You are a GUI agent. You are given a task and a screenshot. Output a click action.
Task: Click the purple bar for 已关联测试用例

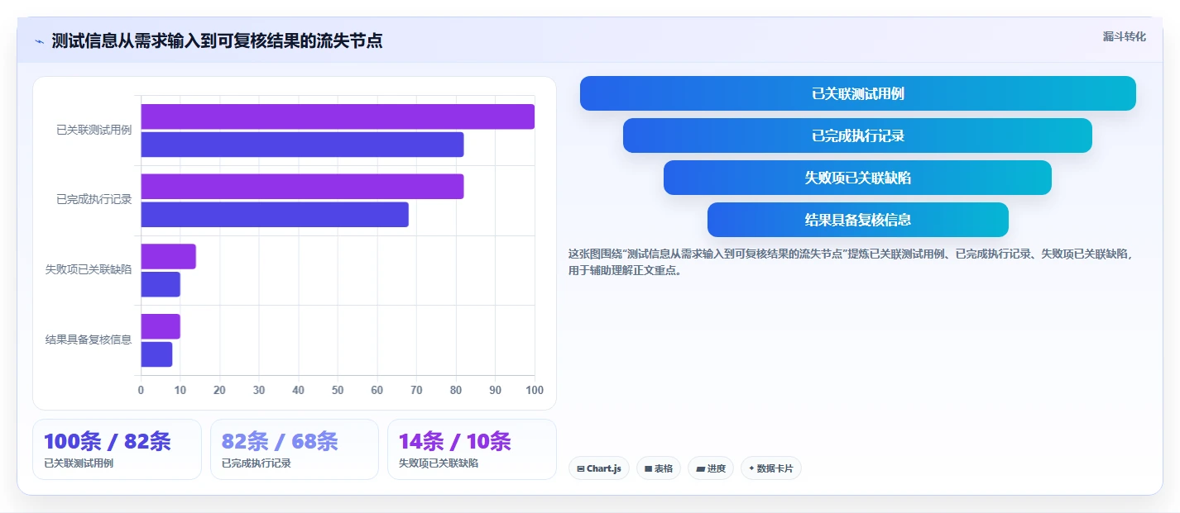338,116
